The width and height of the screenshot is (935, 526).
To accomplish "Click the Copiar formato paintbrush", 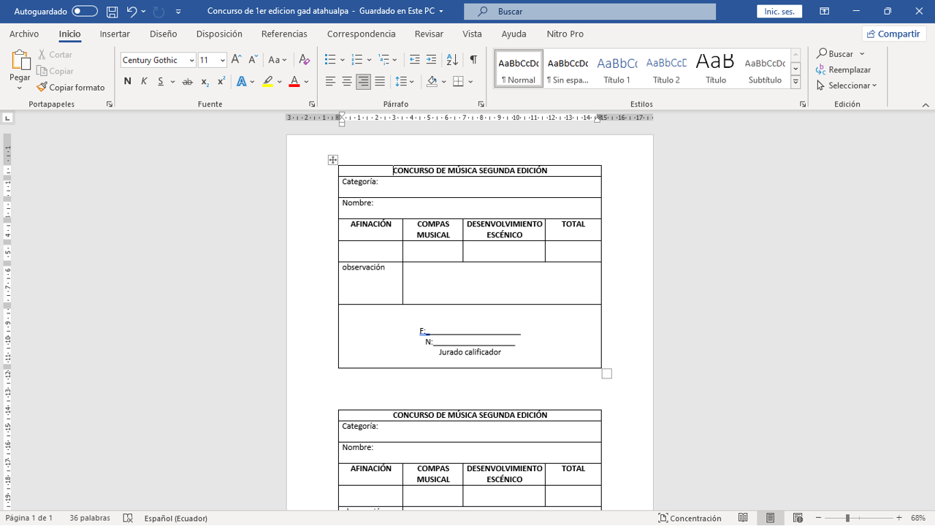I will (71, 88).
